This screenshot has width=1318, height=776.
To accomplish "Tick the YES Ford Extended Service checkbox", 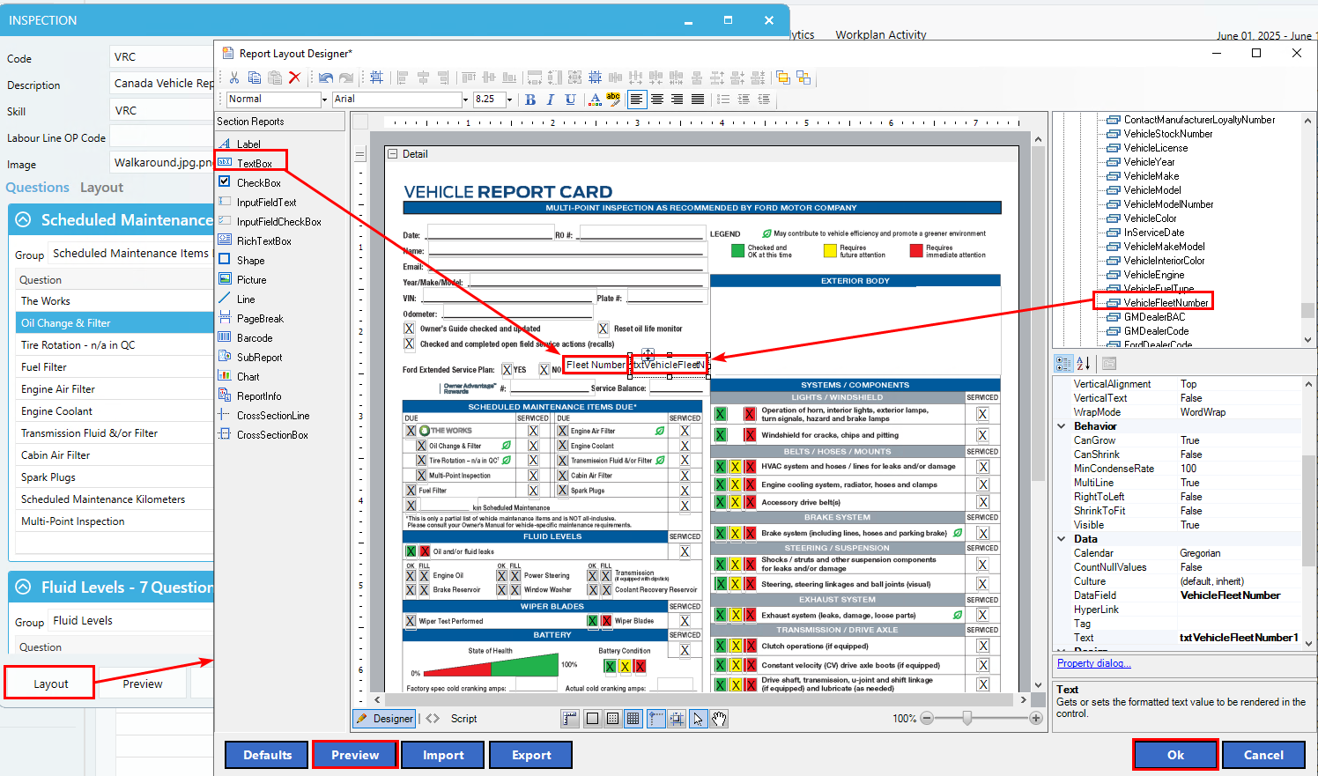I will click(x=507, y=370).
